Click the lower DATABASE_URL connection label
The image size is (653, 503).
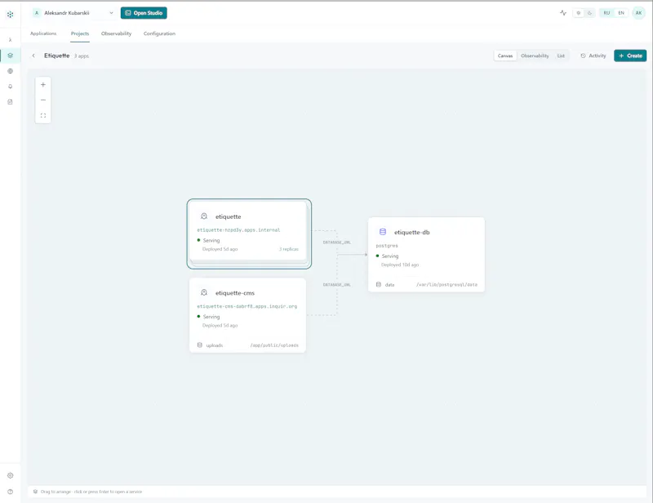337,285
